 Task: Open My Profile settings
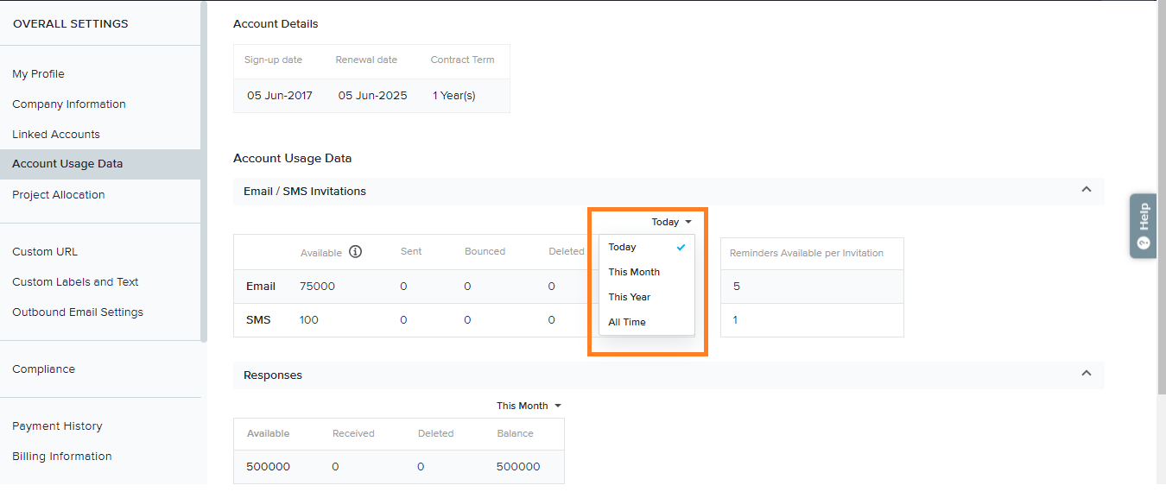click(38, 74)
